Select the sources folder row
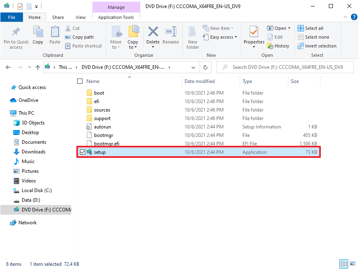359x269 pixels. 198,110
